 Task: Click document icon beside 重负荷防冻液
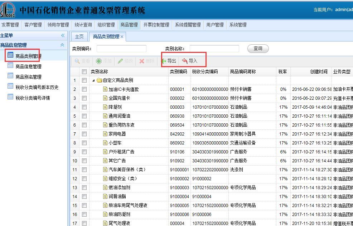[x=105, y=125]
